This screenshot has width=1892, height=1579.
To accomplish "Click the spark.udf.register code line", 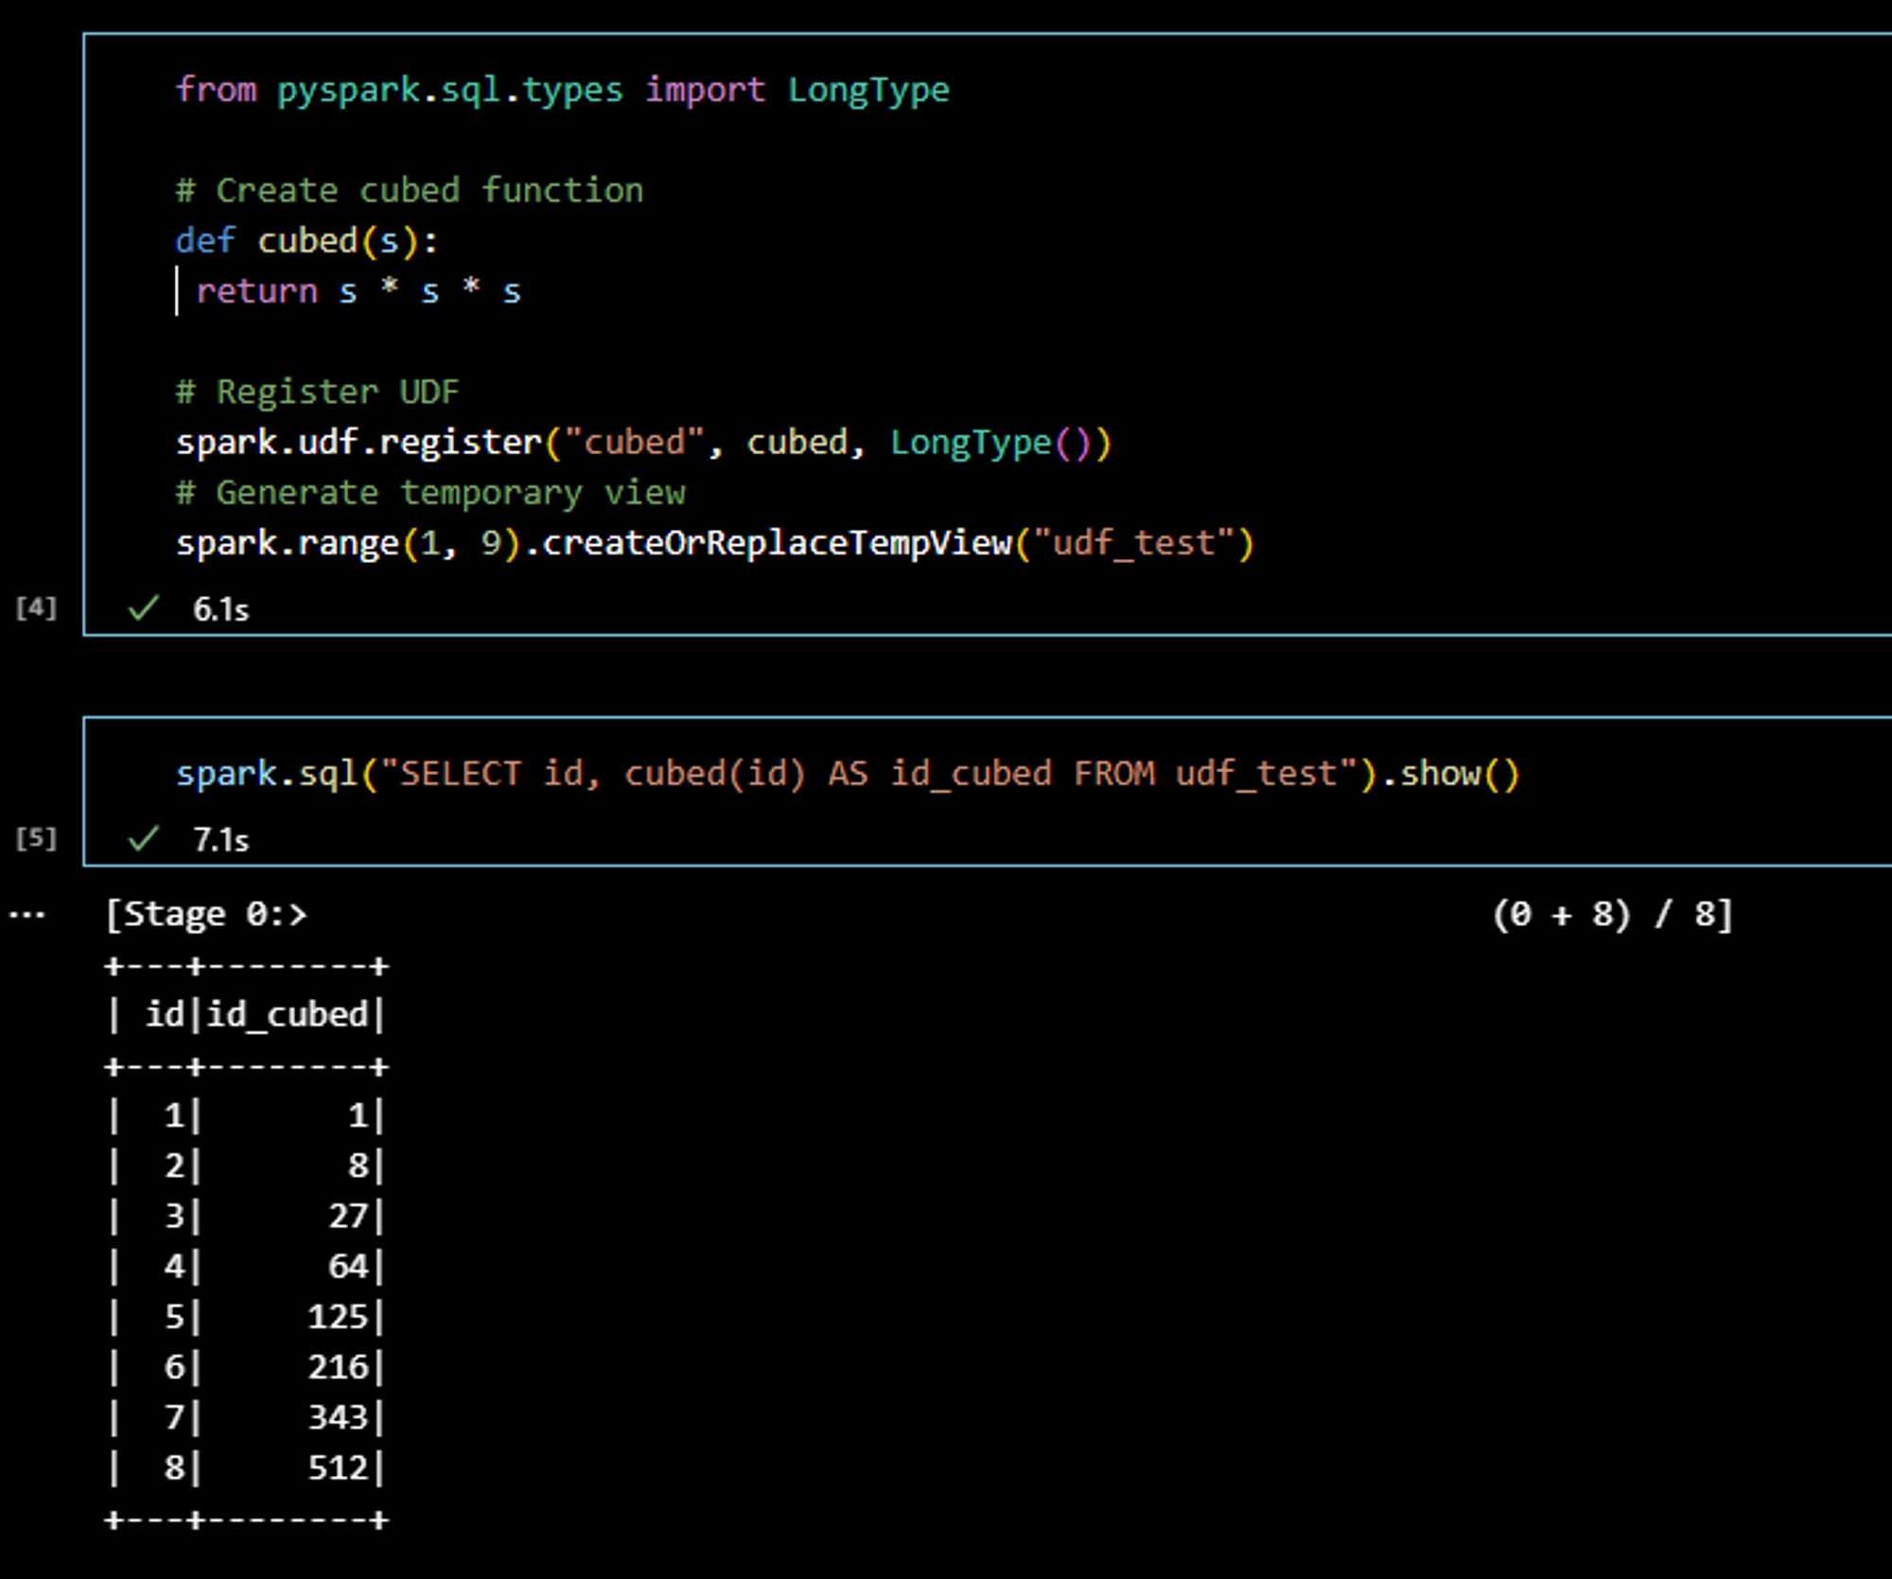I will (643, 443).
